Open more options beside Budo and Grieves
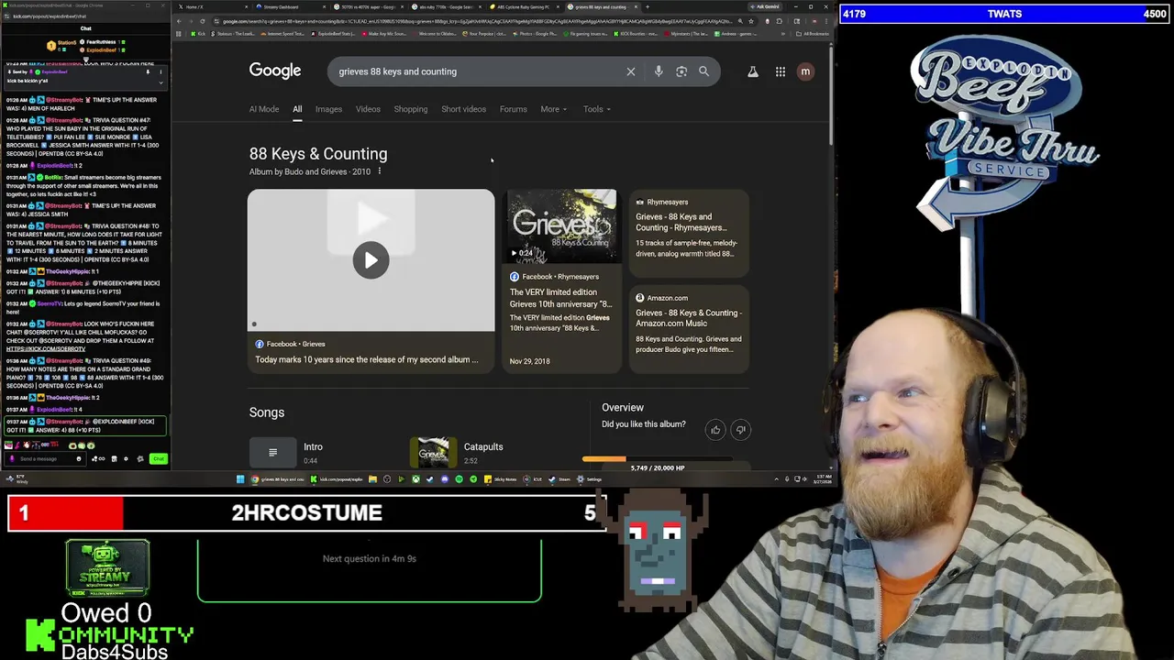The image size is (1174, 660). pyautogui.click(x=379, y=171)
